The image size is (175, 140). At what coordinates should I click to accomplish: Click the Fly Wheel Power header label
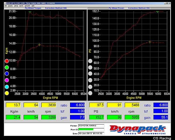pos(116,8)
